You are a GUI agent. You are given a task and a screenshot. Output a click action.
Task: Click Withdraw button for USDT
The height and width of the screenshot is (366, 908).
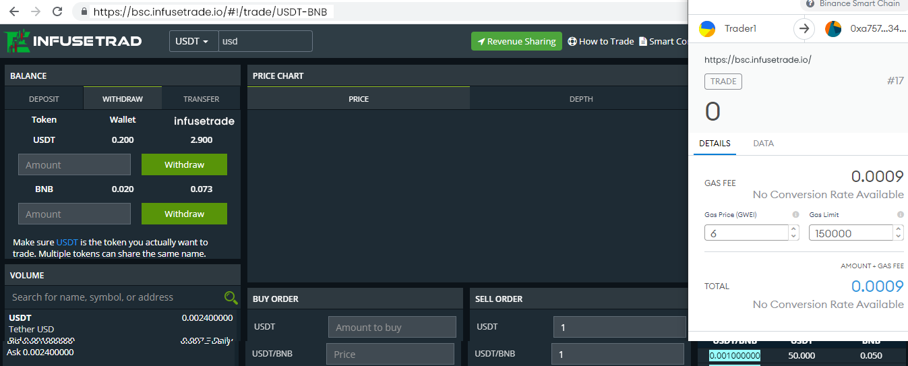coord(184,164)
